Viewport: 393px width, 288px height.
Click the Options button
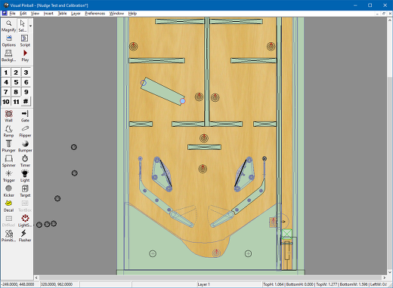[x=9, y=41]
